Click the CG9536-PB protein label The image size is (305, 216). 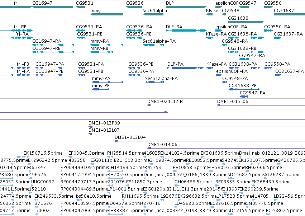(141, 64)
